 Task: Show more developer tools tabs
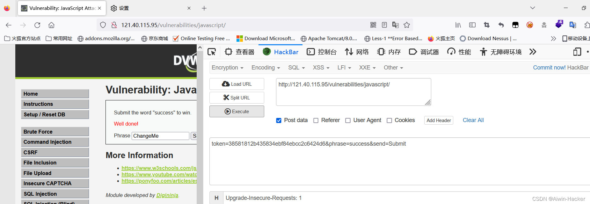533,52
